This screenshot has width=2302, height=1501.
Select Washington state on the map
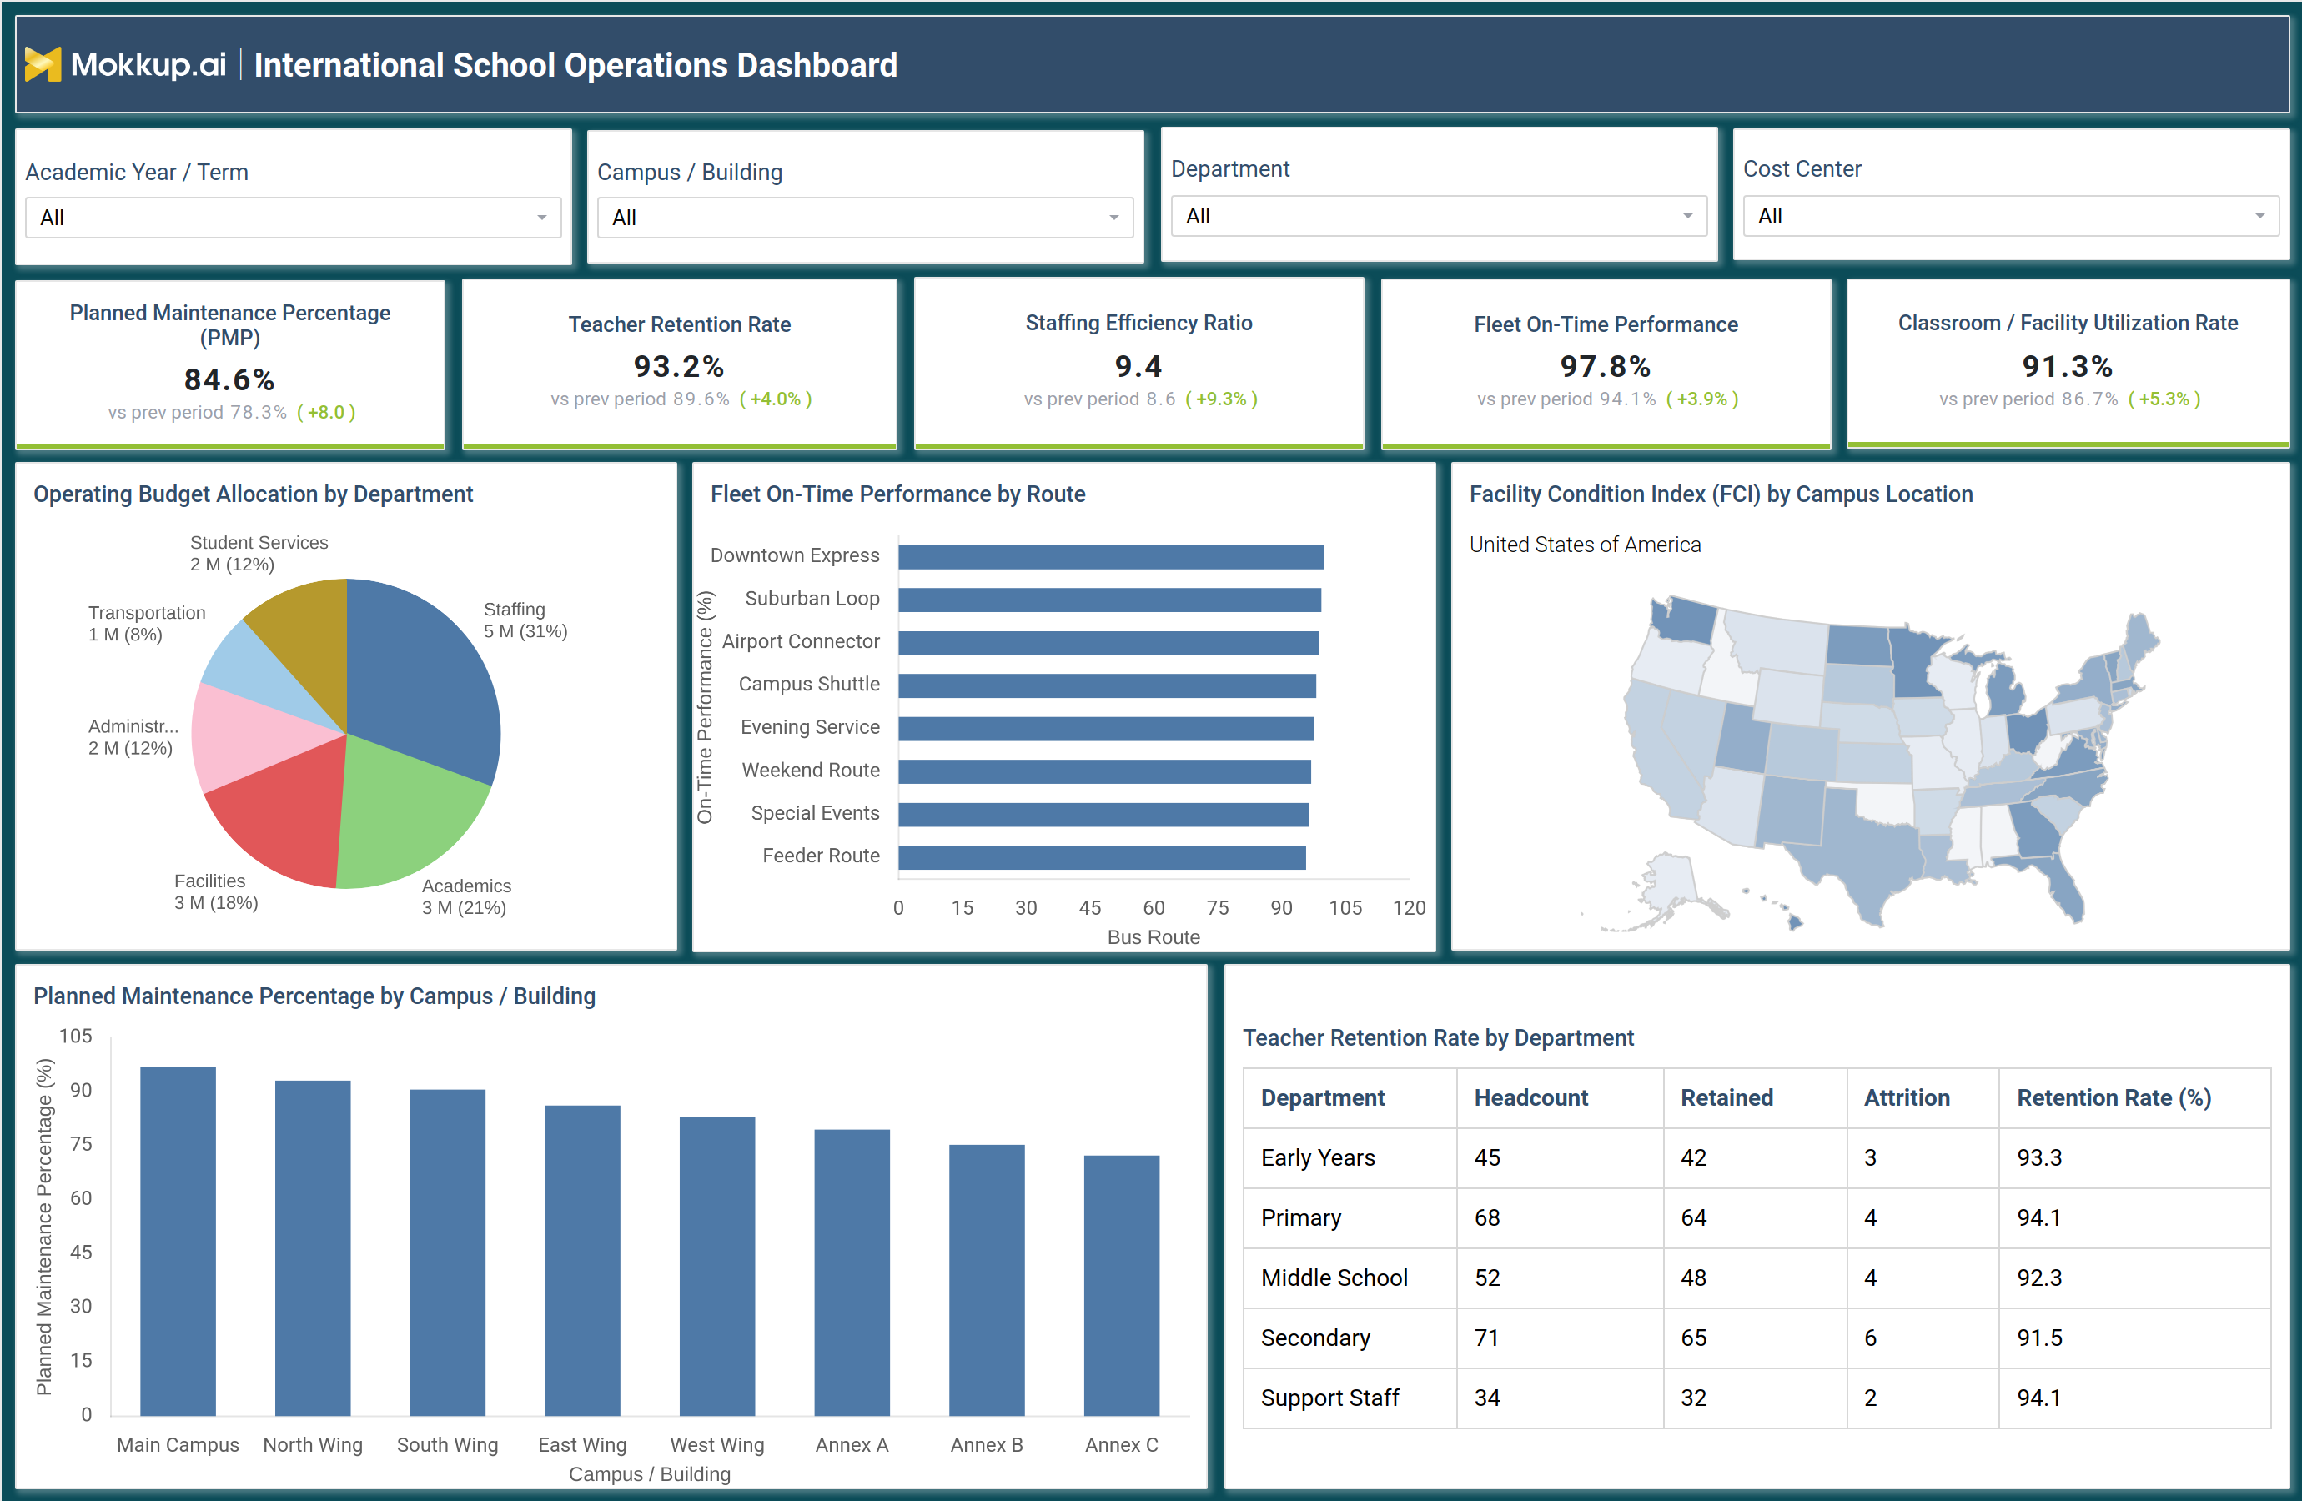tap(1685, 622)
